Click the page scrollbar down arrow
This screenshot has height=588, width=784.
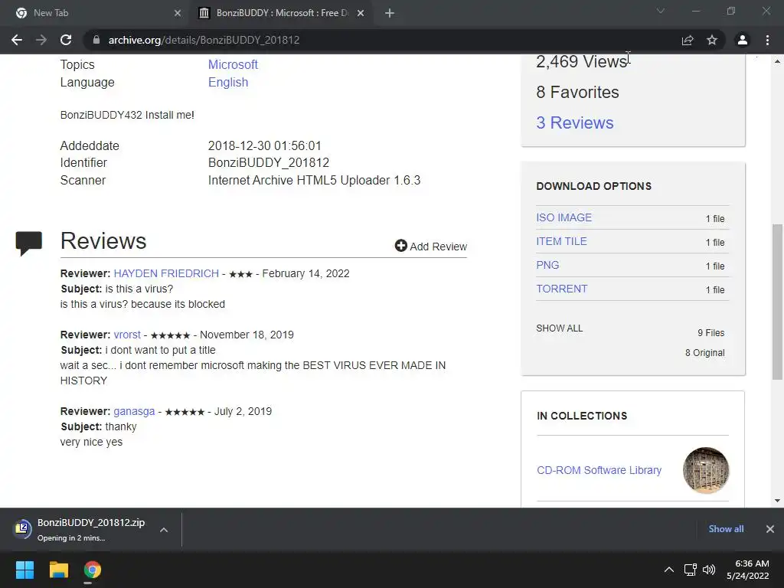coord(777,501)
